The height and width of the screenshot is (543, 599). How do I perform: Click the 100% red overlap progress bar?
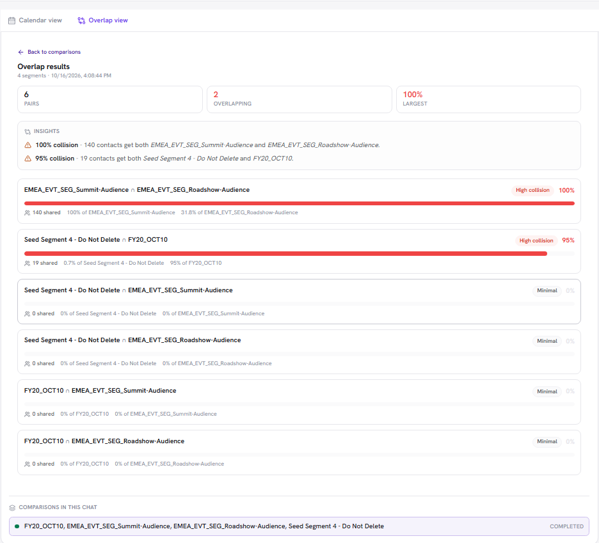click(299, 203)
